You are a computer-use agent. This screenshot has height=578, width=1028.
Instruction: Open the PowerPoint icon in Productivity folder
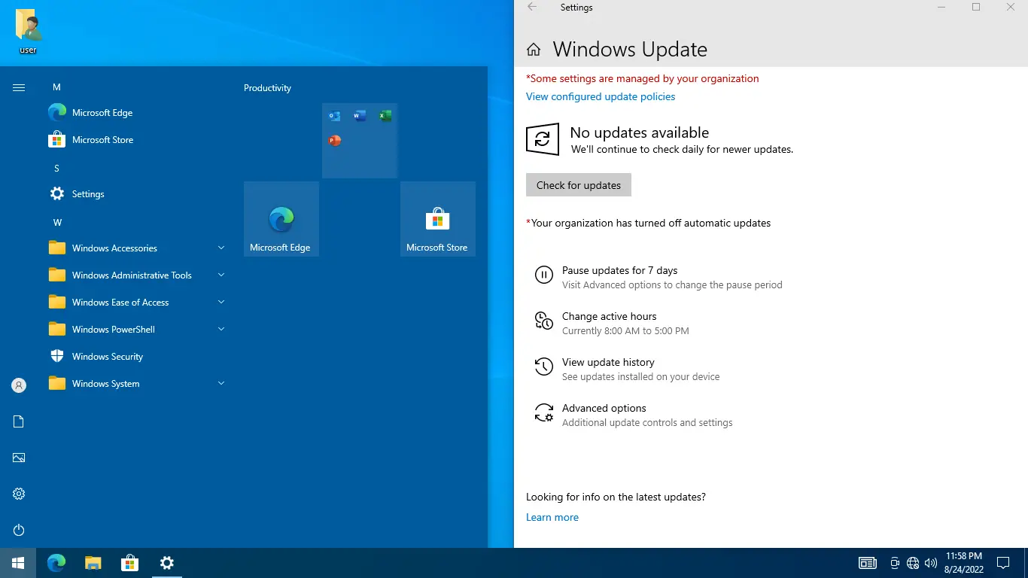point(335,141)
